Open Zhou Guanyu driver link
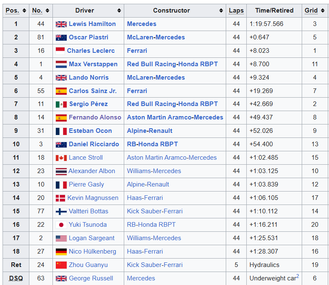 (x=88, y=265)
